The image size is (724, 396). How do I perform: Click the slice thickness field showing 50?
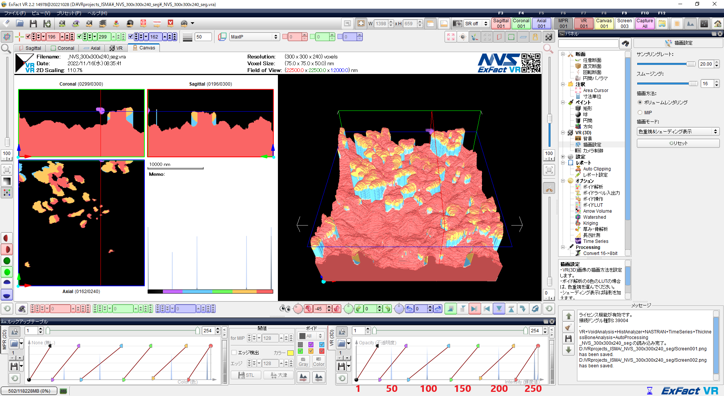tap(203, 37)
